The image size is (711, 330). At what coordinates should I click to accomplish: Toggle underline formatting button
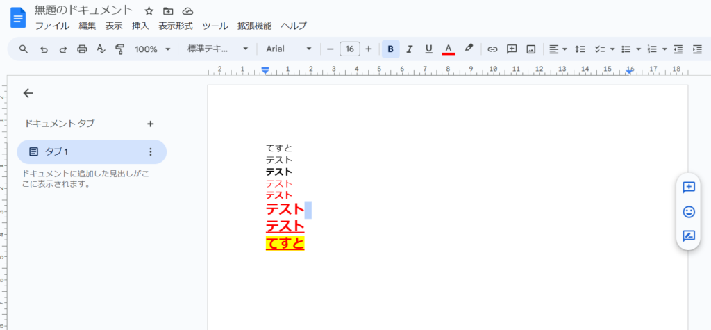428,49
